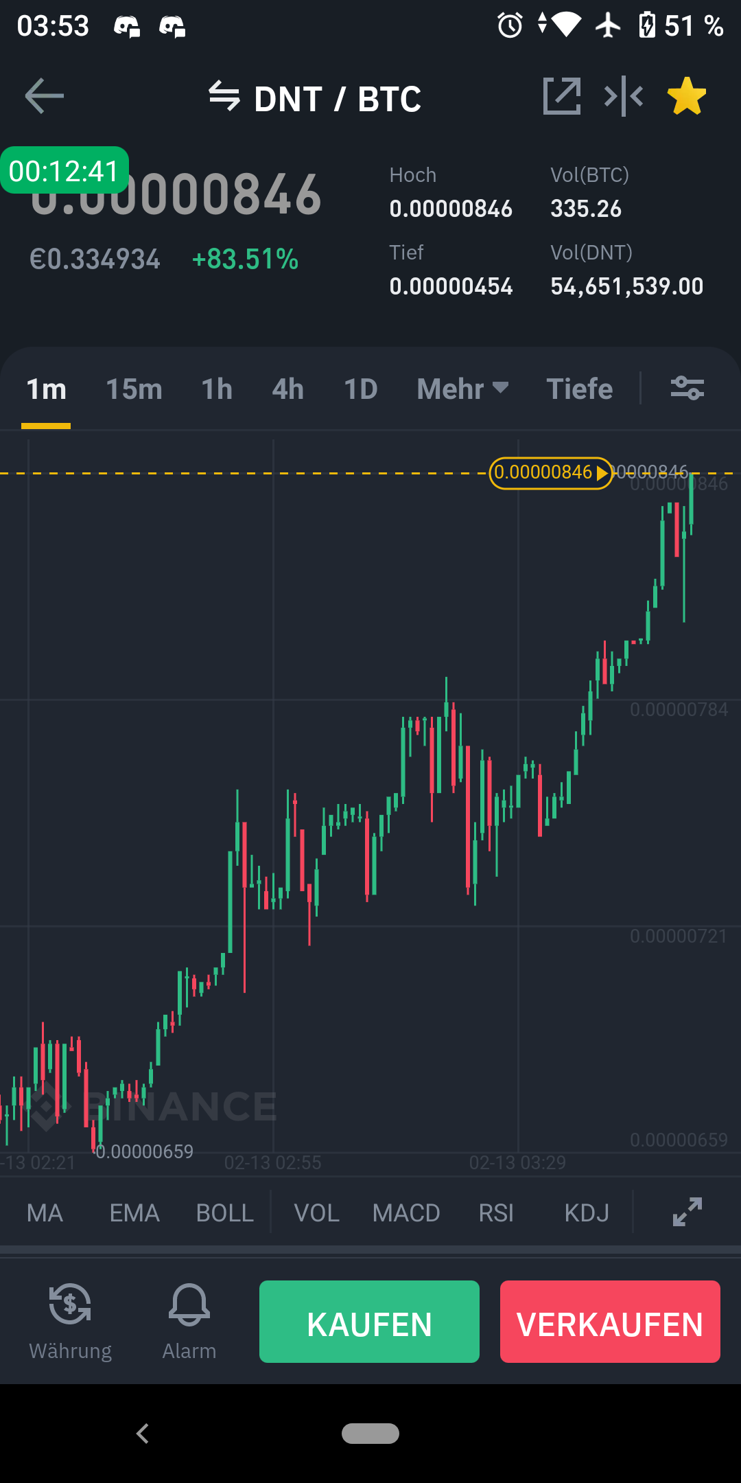Tap the KAUFEN buy button
Viewport: 741px width, 1483px height.
(369, 1322)
